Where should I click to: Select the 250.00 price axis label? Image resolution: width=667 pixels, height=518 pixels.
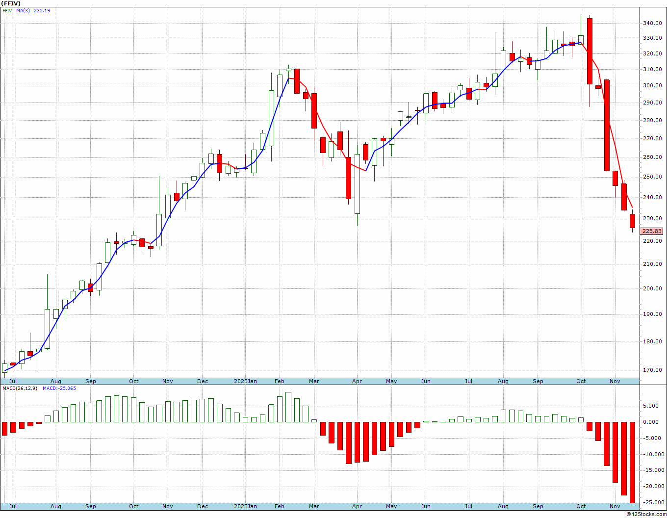(x=652, y=177)
